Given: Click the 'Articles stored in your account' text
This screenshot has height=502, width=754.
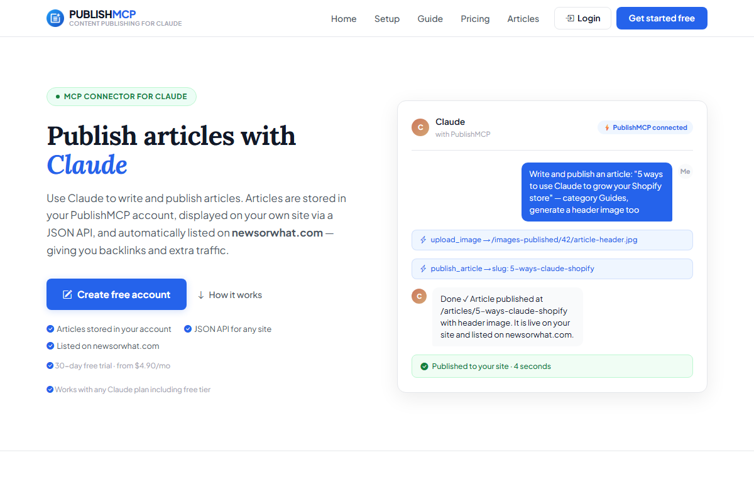Looking at the screenshot, I should click(x=114, y=329).
